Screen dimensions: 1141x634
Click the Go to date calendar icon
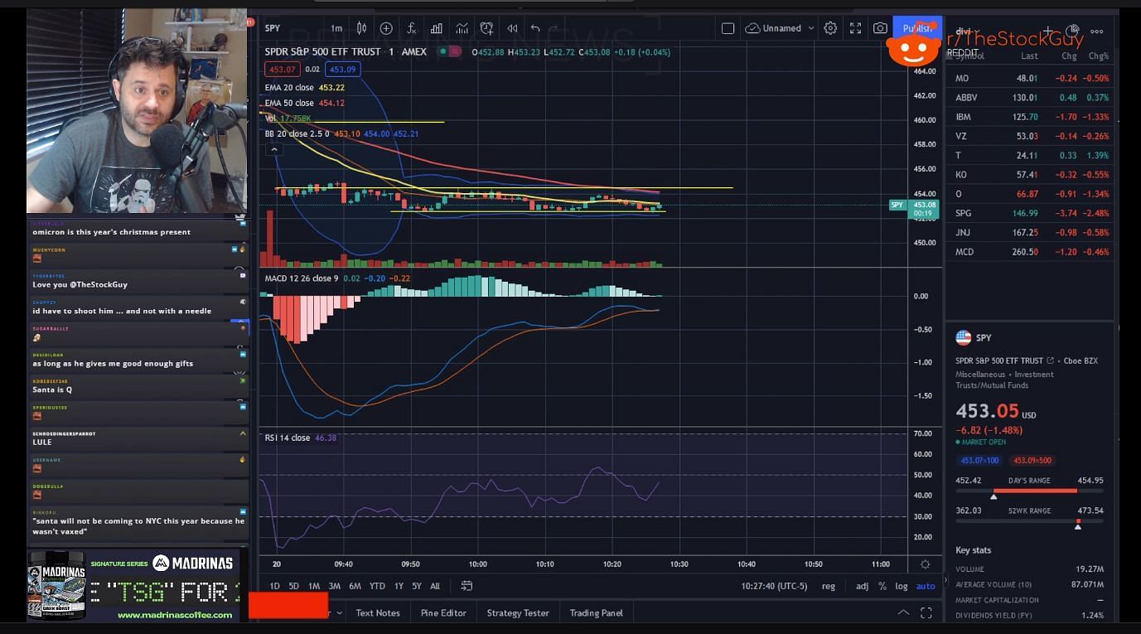pyautogui.click(x=467, y=586)
